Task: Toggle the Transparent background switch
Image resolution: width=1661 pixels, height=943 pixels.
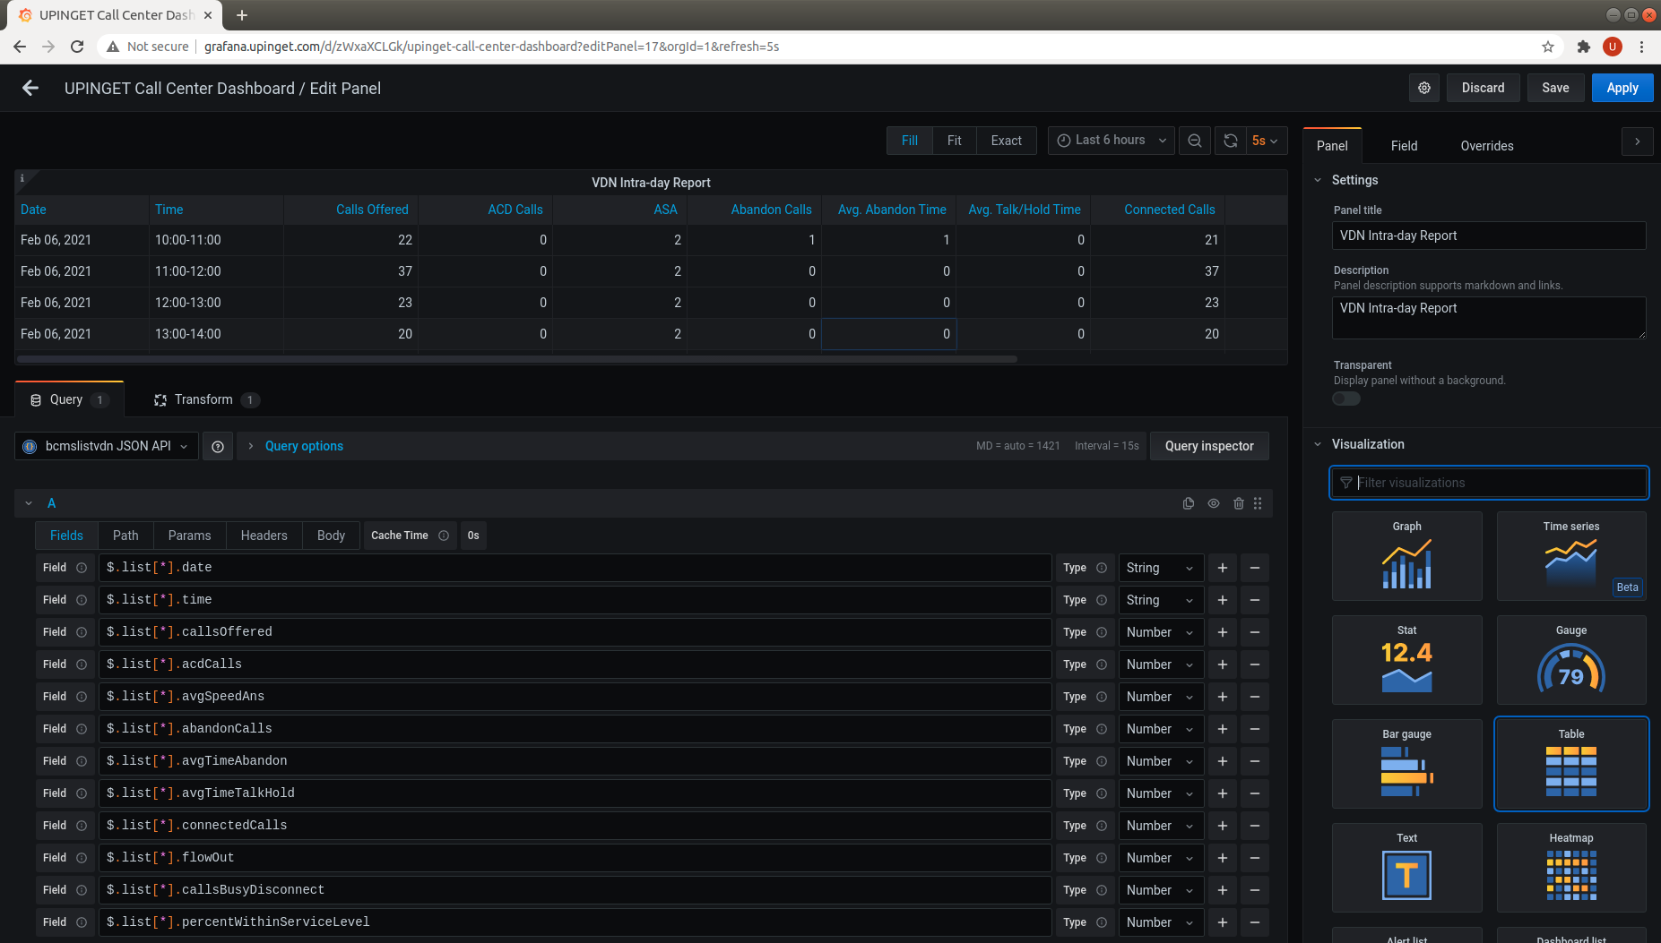Action: pyautogui.click(x=1346, y=399)
